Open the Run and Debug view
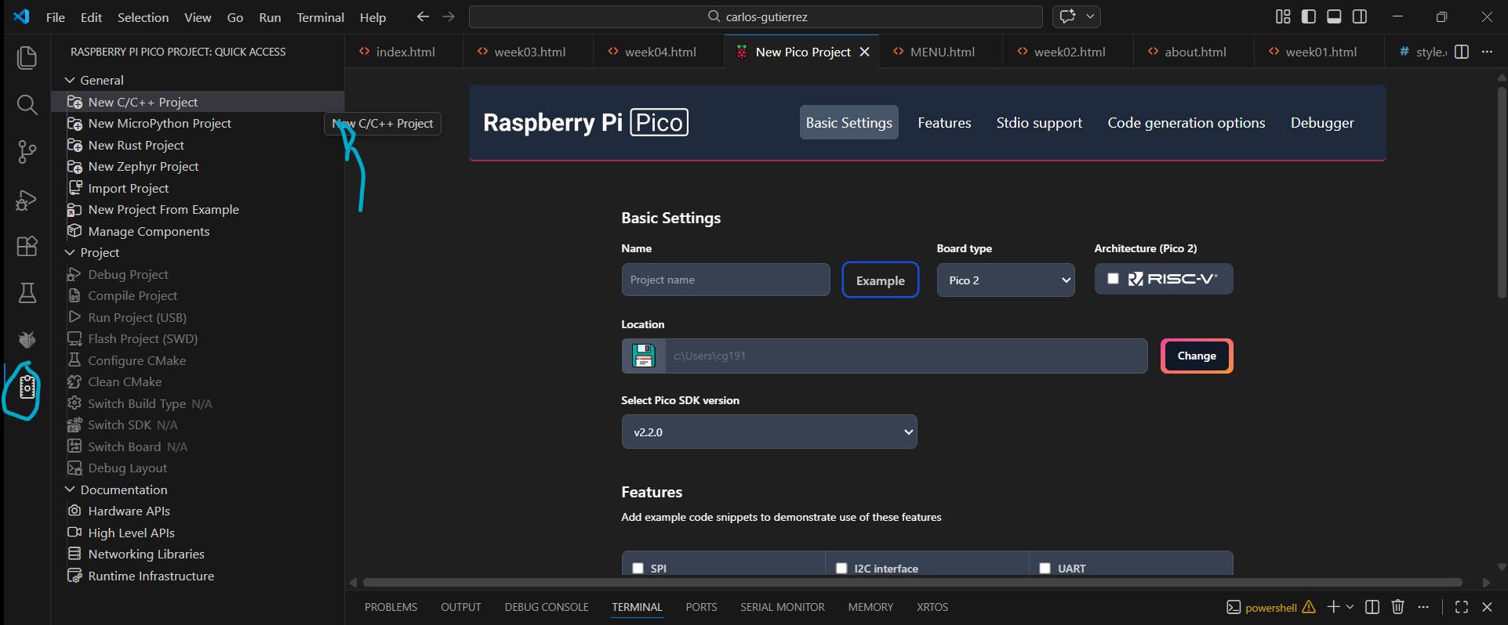This screenshot has width=1508, height=625. [27, 200]
